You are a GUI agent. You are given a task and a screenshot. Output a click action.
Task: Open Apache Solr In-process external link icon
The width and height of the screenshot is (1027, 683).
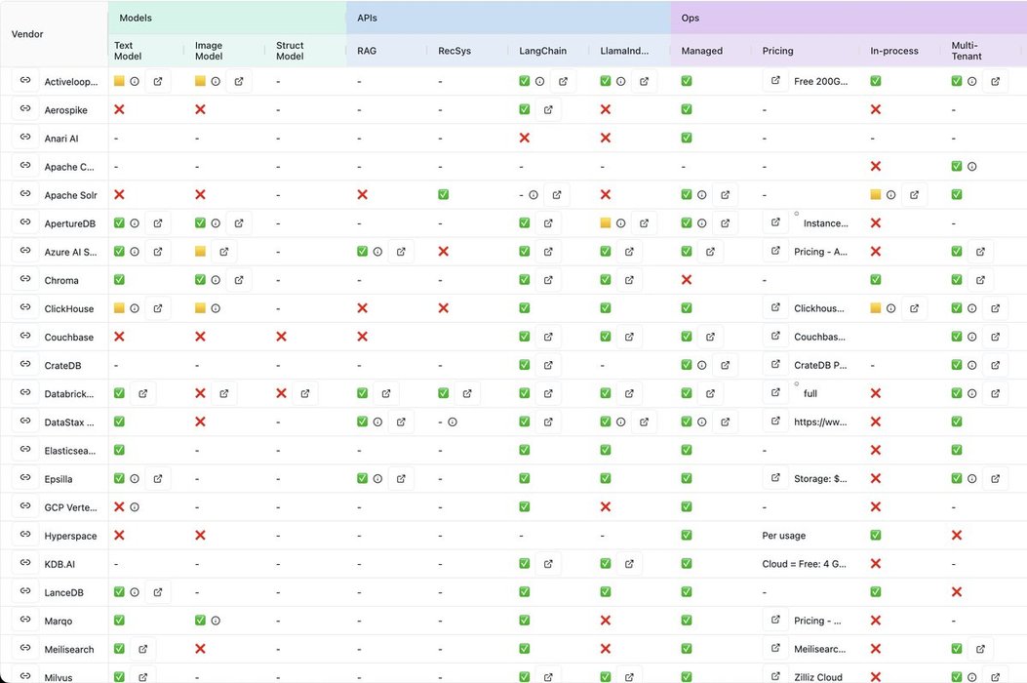point(914,195)
